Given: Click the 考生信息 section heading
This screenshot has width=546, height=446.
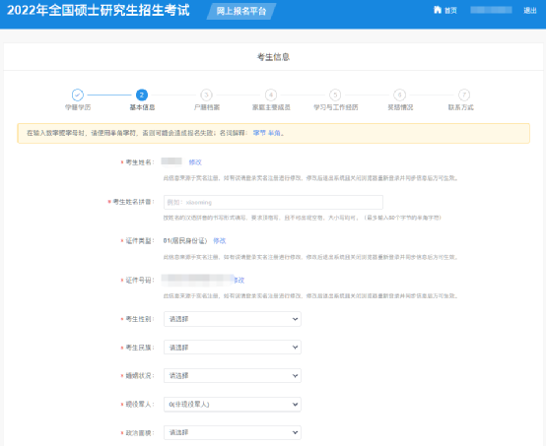Looking at the screenshot, I should click(273, 57).
